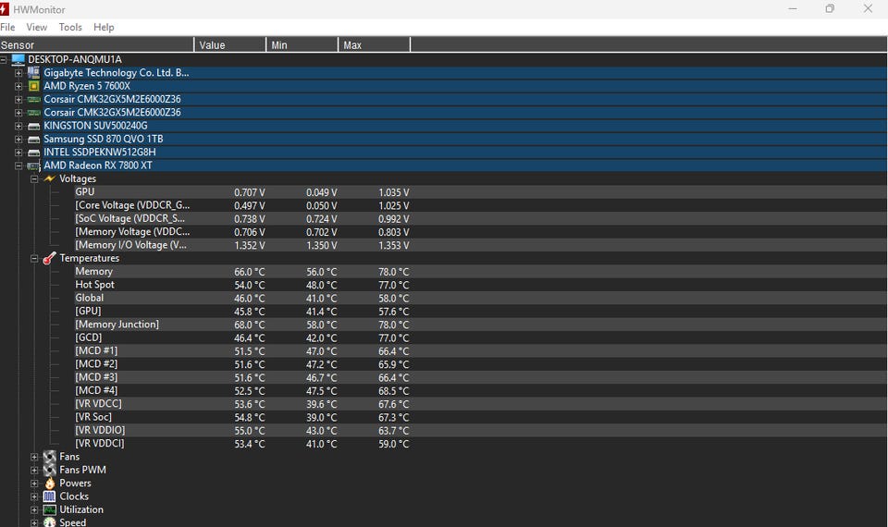Screen dimensions: 888x527
Task: Select the [VR VDCC] temperature row
Action: pyautogui.click(x=99, y=404)
